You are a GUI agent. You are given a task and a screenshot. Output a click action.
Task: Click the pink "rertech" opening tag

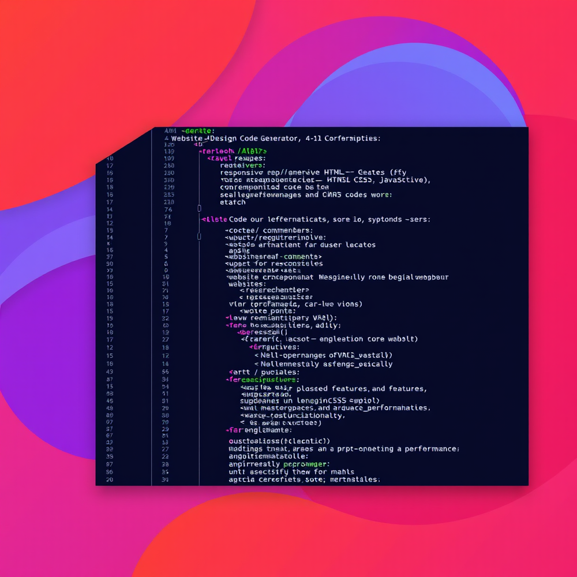pos(216,151)
